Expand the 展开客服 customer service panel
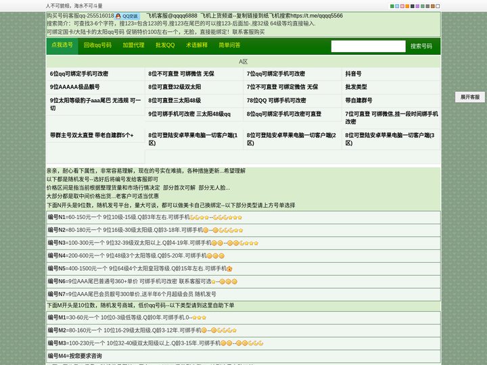 click(x=470, y=97)
